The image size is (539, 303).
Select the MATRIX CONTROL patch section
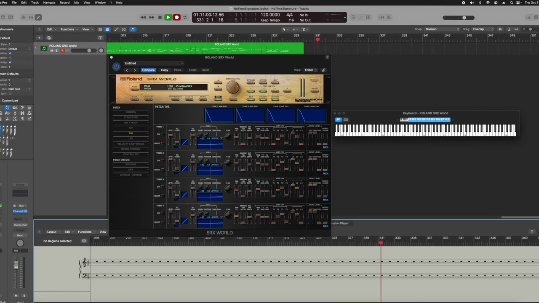131,149
